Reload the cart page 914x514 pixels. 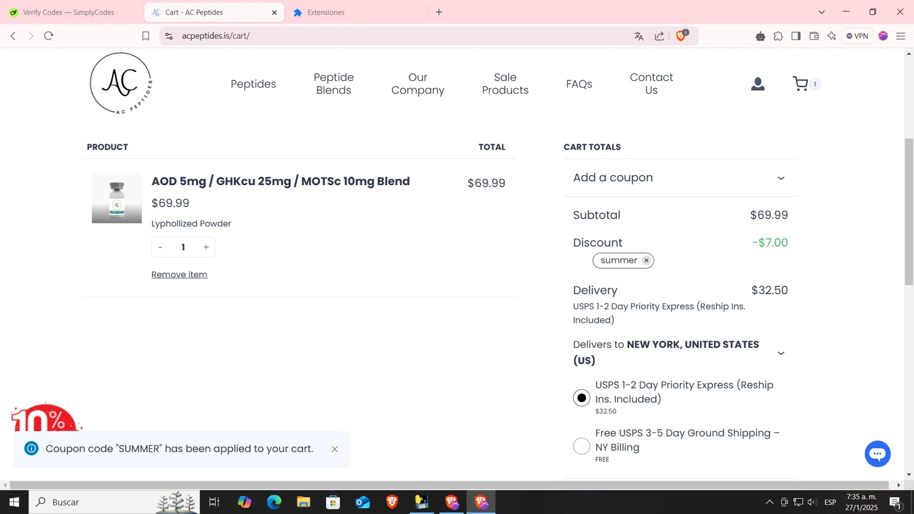(49, 36)
